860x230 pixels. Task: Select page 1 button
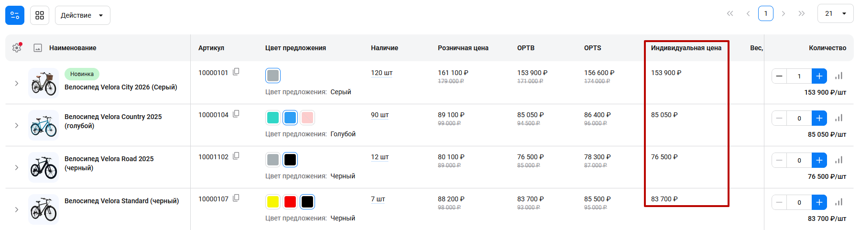765,13
